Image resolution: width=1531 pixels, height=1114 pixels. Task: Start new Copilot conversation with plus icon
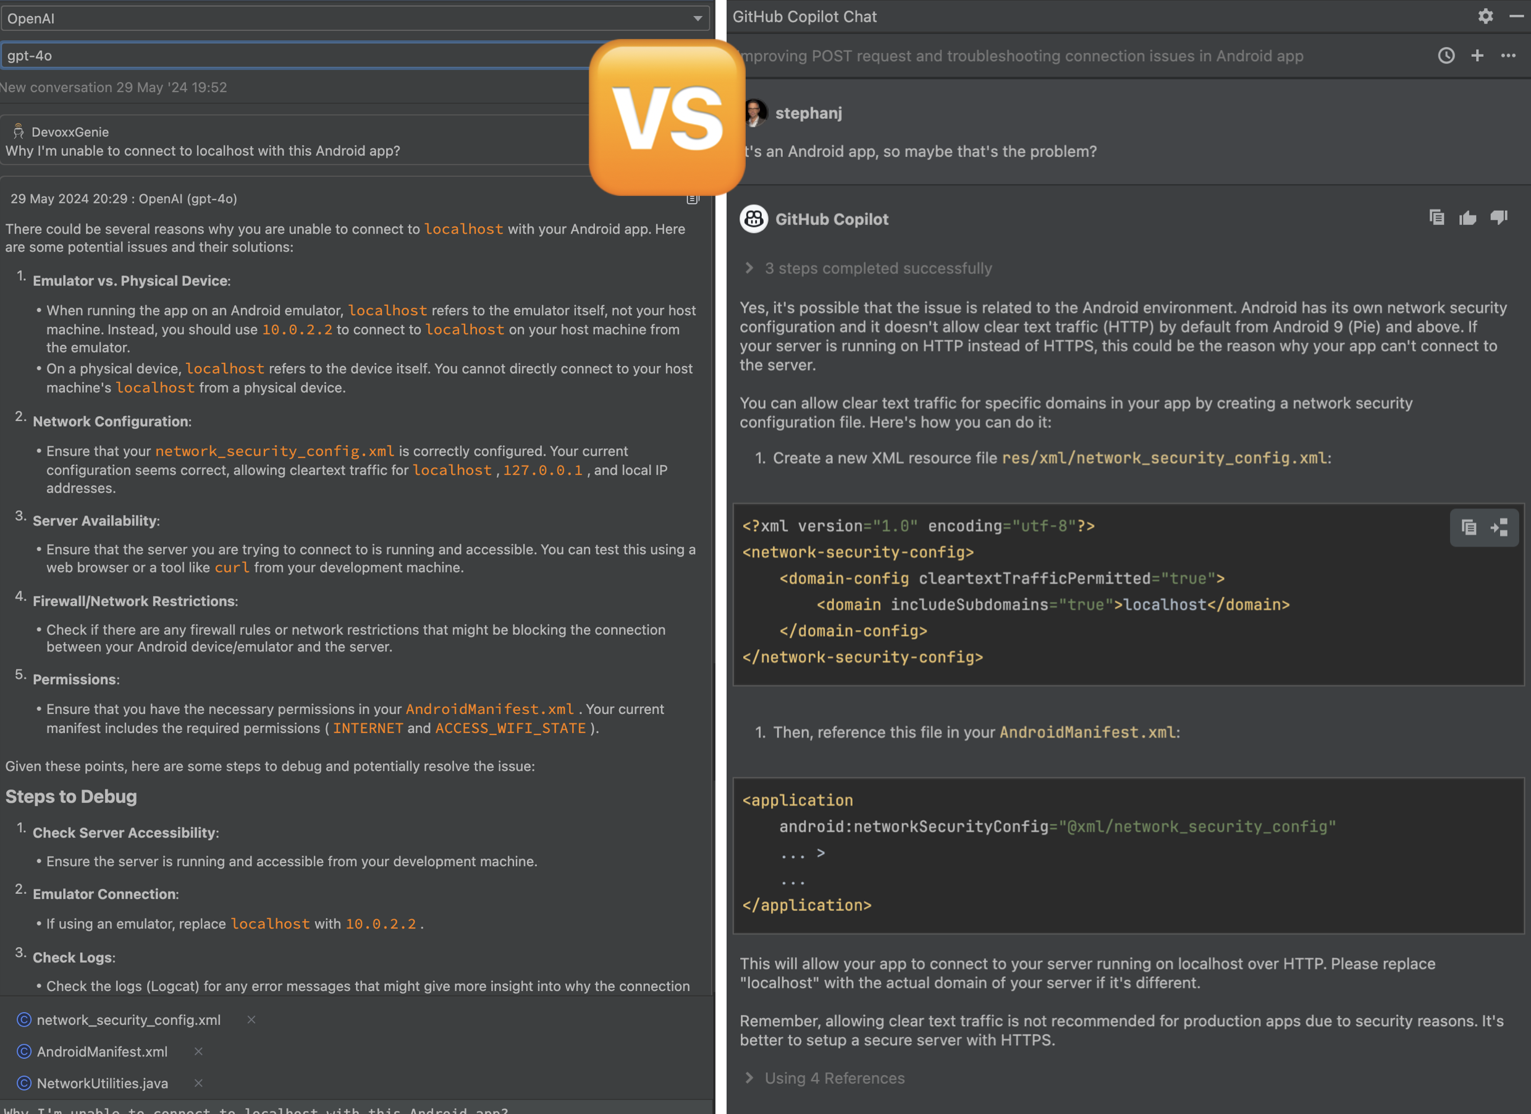[1477, 56]
